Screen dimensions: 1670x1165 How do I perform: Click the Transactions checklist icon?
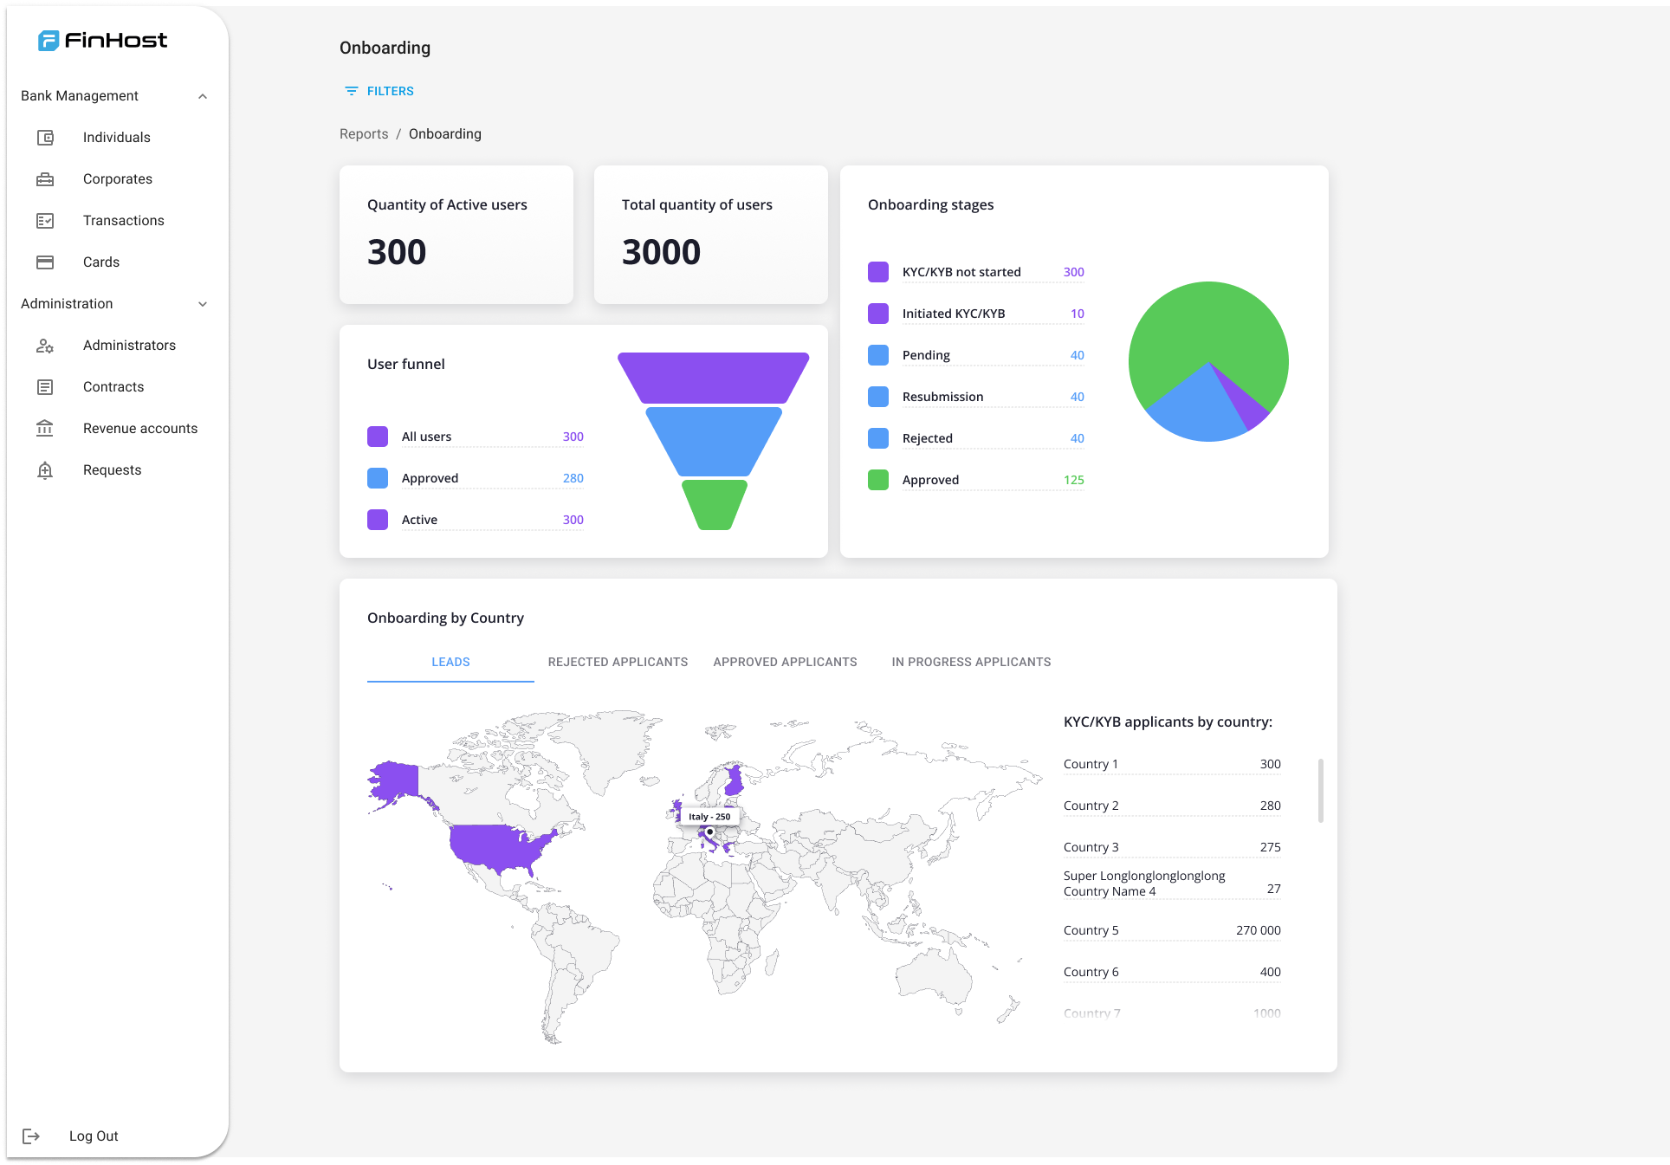coord(45,221)
